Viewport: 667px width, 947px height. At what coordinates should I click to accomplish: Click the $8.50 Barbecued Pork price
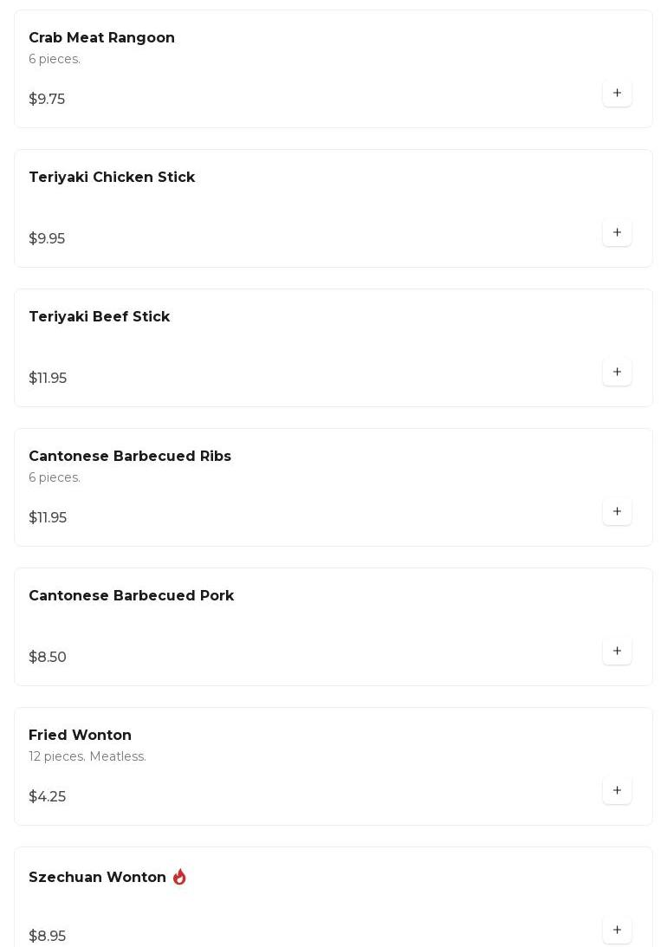pyautogui.click(x=48, y=658)
